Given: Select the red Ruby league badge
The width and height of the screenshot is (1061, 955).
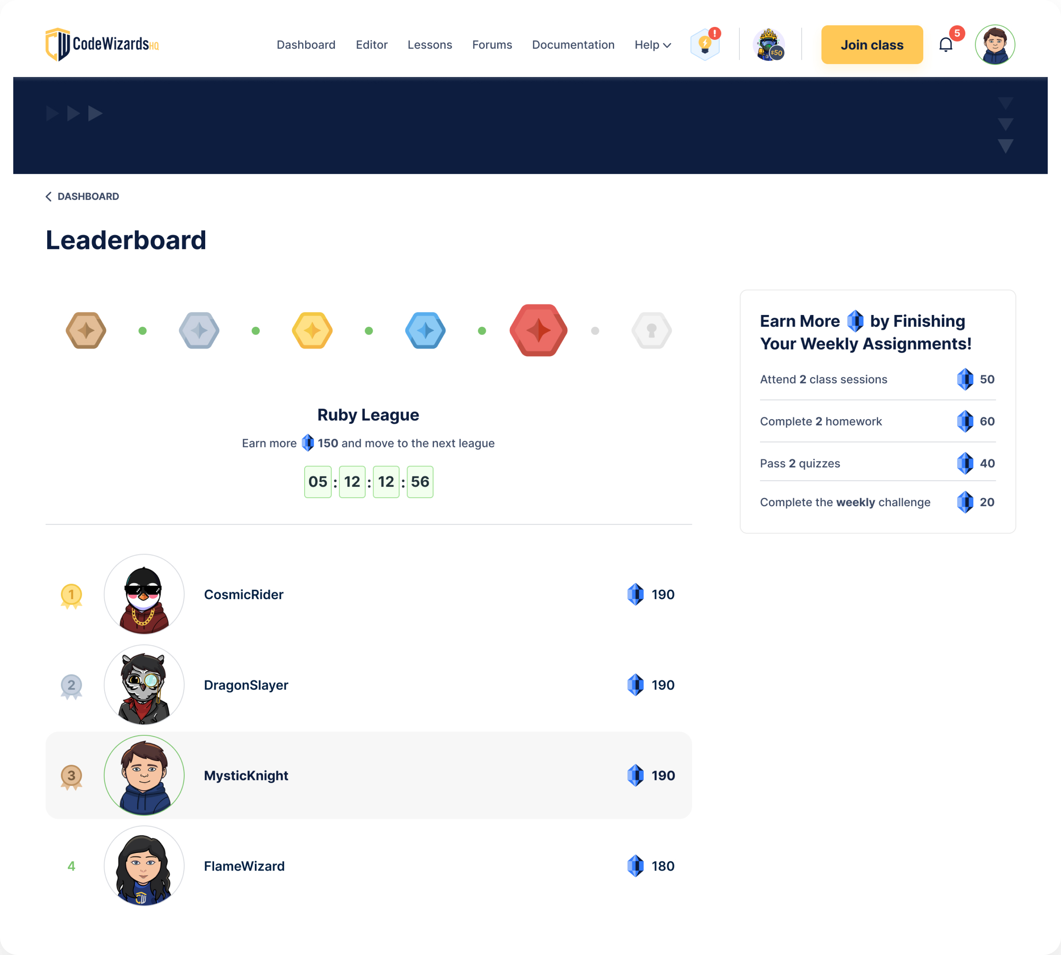Looking at the screenshot, I should (x=538, y=330).
